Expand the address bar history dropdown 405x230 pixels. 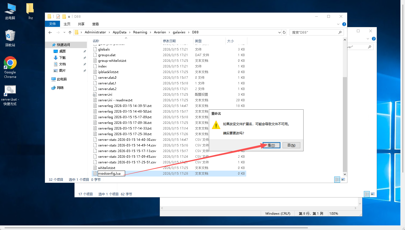tap(279, 33)
